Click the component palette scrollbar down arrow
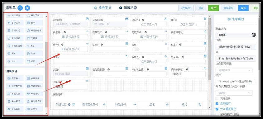 (x=46, y=114)
